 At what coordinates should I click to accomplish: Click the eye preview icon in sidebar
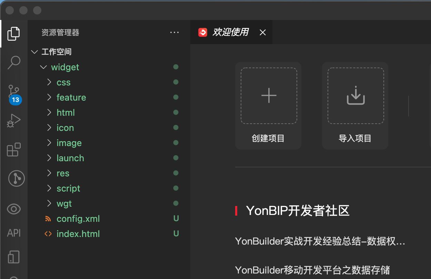tap(14, 209)
